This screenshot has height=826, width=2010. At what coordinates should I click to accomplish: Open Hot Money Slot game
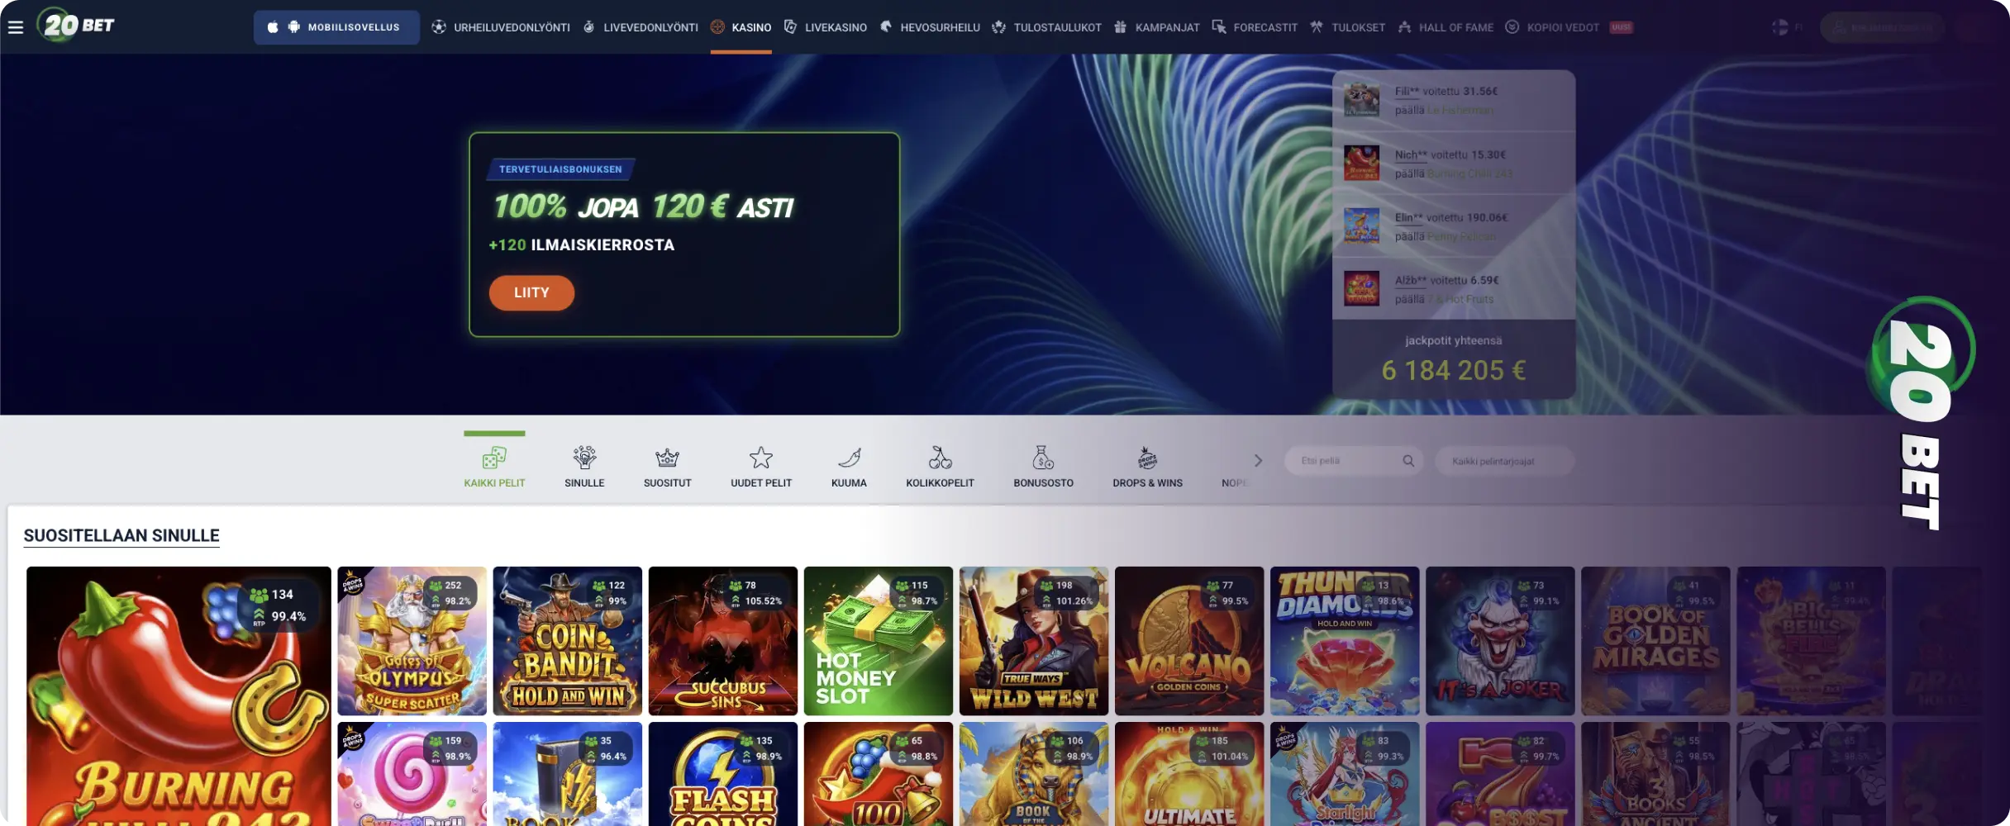[x=879, y=641]
